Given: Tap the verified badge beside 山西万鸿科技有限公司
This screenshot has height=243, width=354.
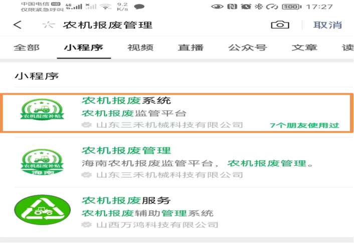Looking at the screenshot, I should 86,225.
